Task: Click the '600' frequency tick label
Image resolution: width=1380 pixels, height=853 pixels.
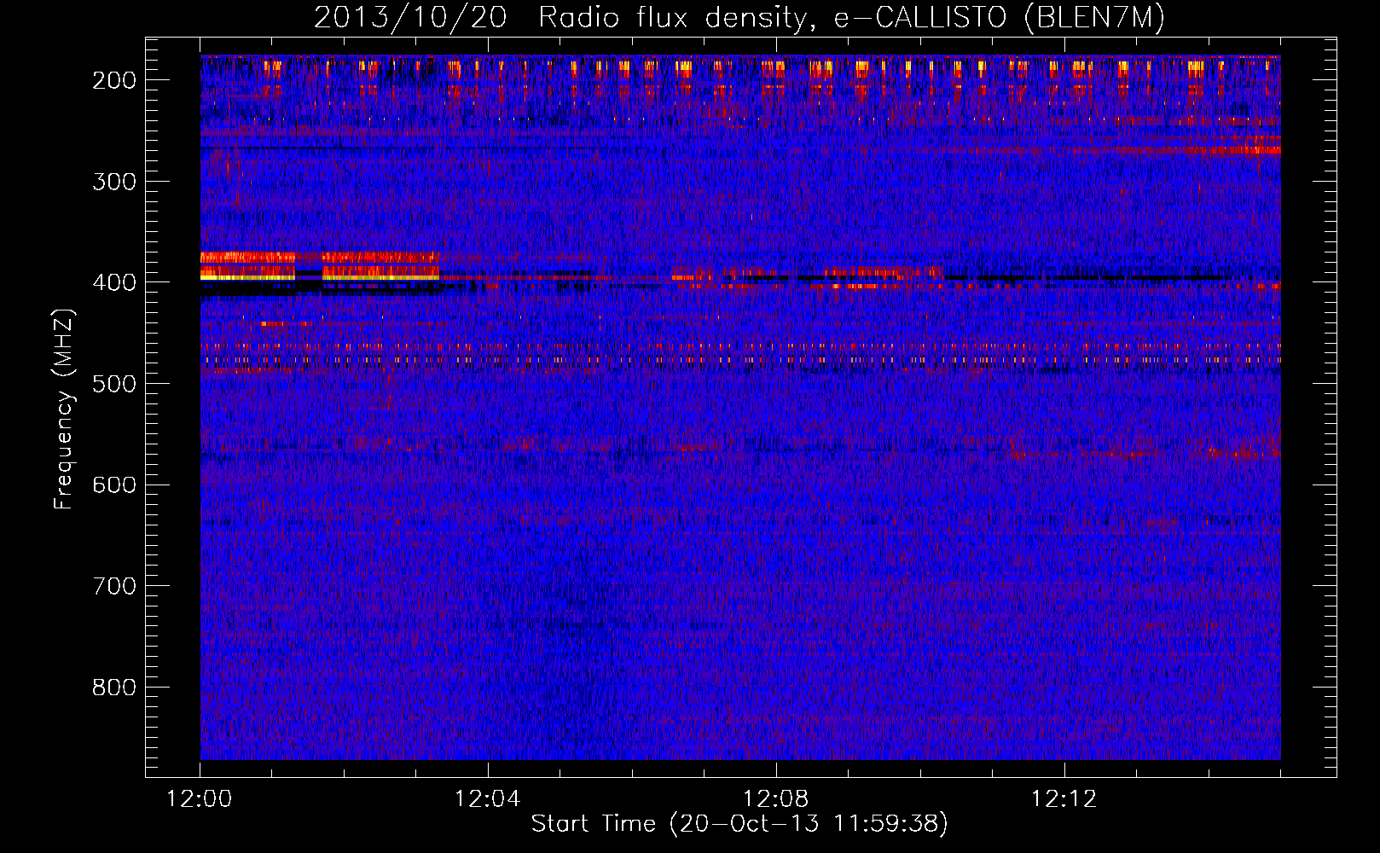Action: (x=113, y=485)
